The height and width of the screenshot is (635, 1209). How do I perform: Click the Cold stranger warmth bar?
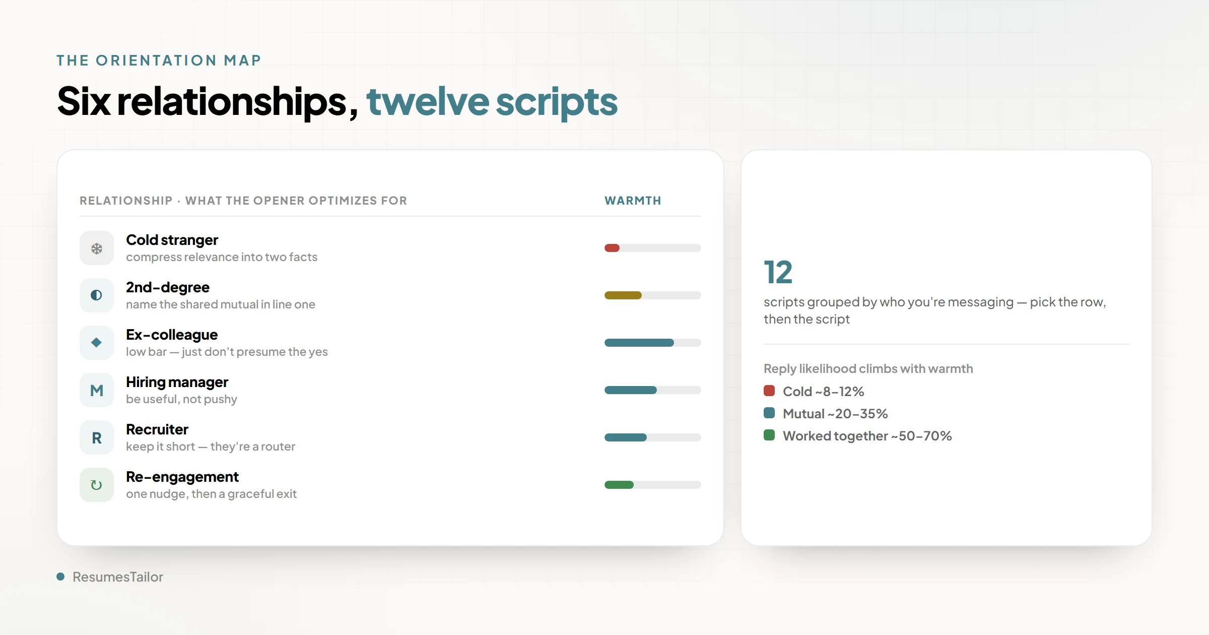tap(653, 248)
